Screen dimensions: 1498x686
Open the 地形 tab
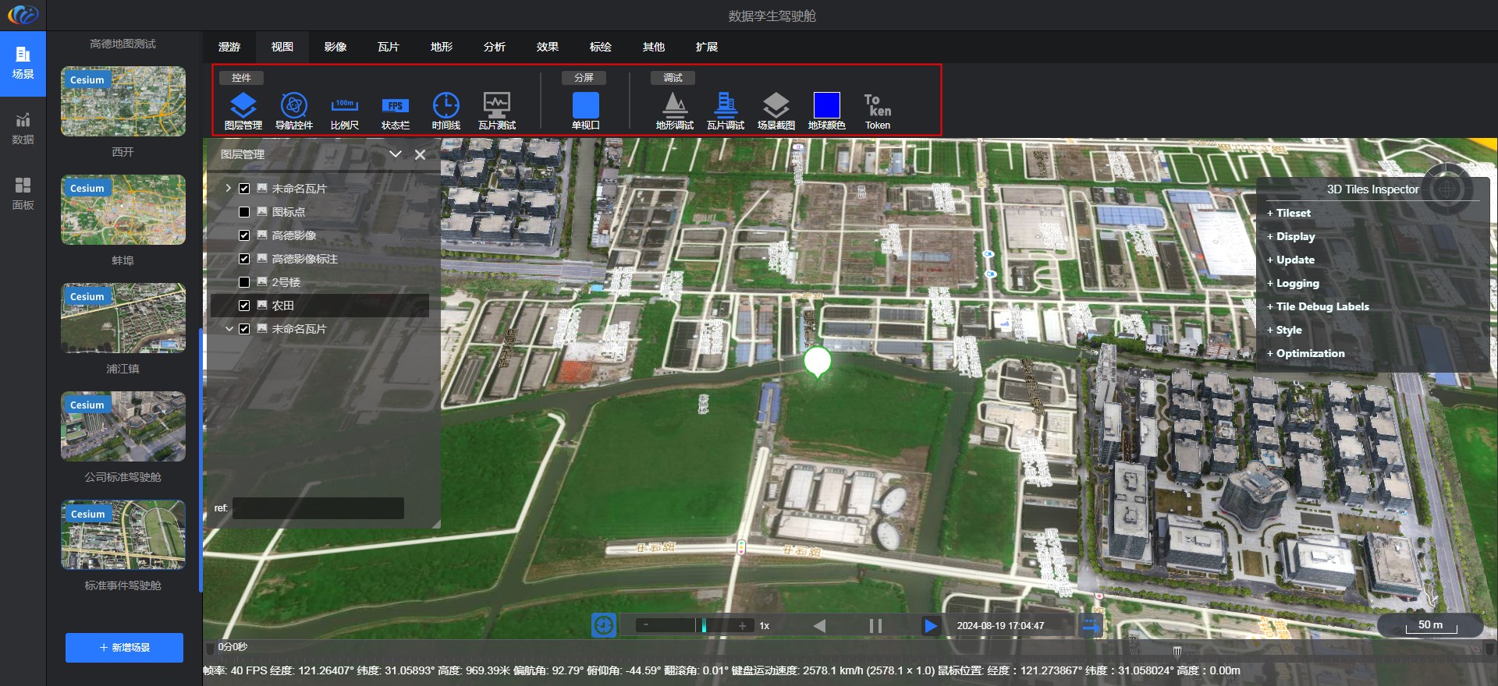coord(441,47)
